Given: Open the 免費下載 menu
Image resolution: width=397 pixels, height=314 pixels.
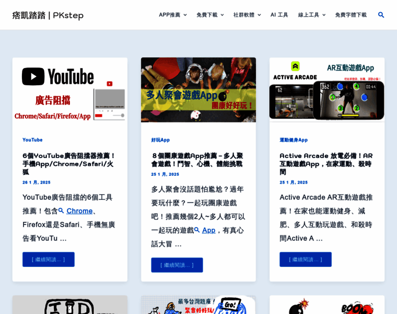Looking at the screenshot, I should click(x=207, y=15).
